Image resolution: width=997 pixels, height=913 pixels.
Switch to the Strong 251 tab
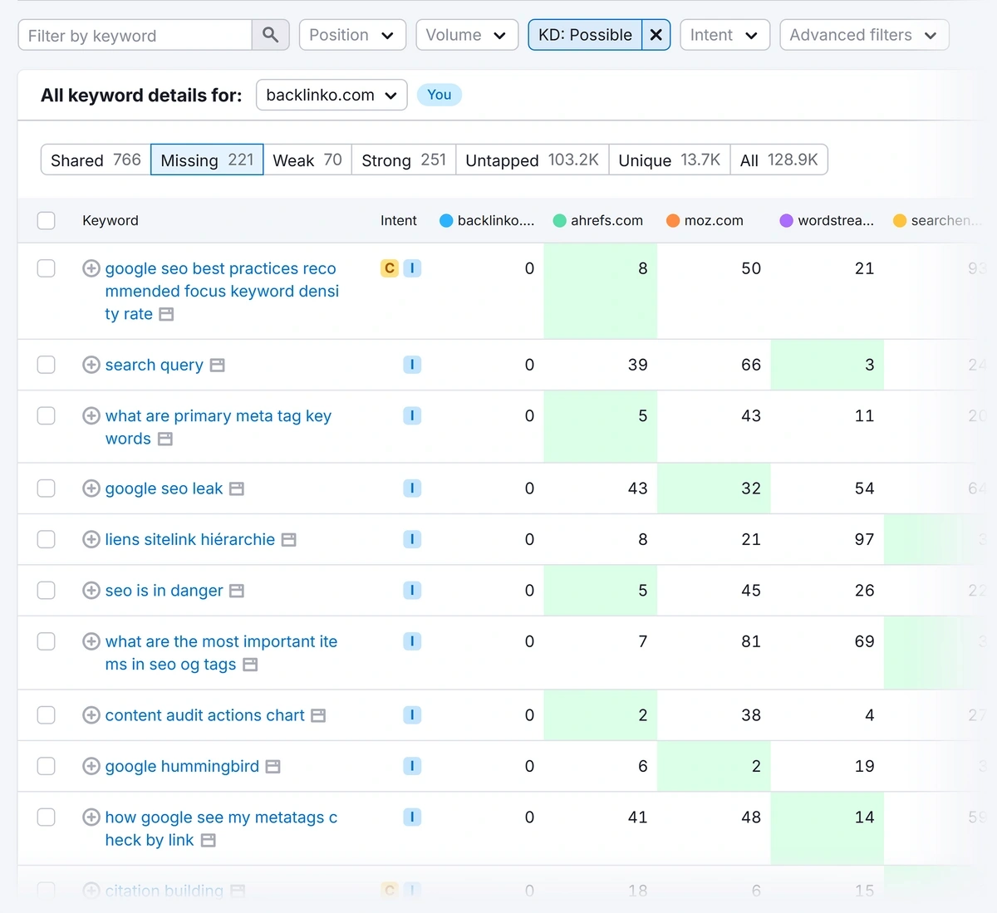click(404, 160)
